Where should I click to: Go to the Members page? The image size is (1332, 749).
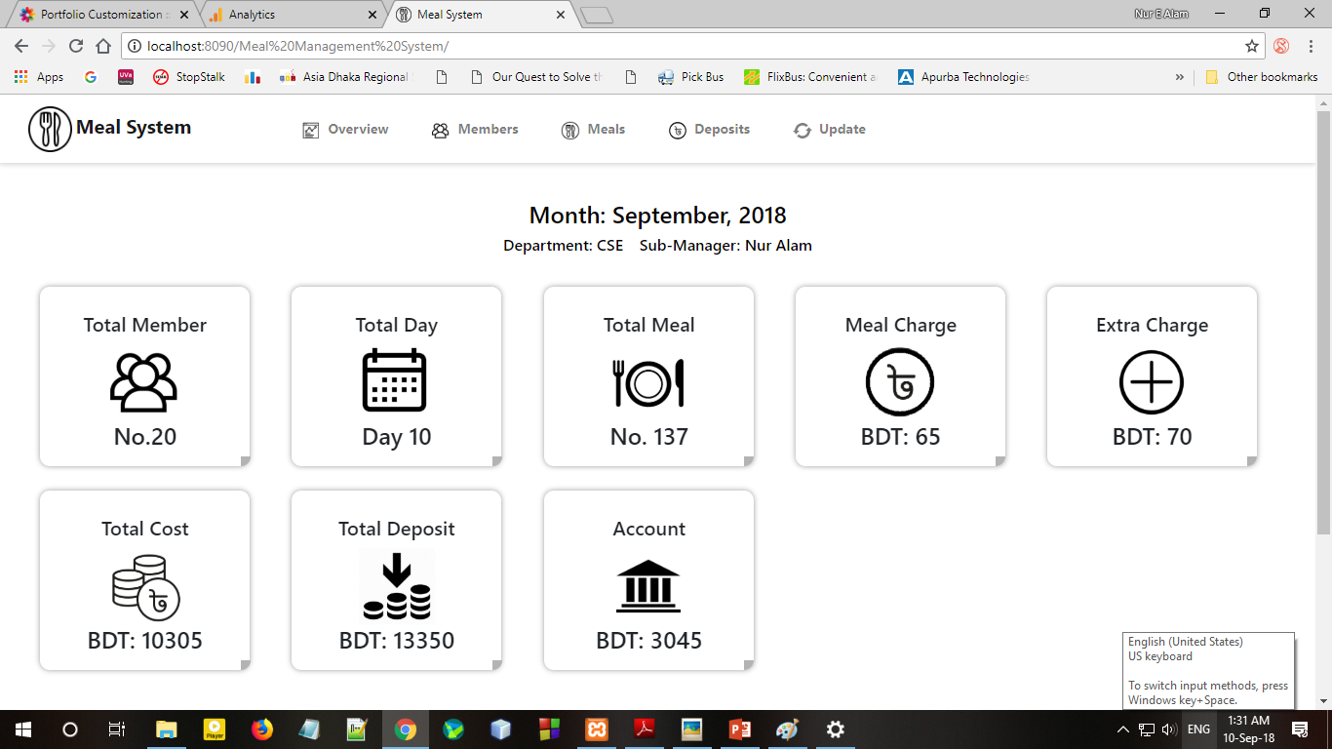[475, 130]
